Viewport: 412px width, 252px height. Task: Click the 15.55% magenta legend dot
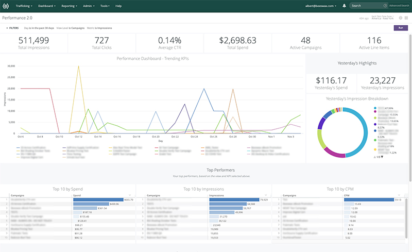tap(375, 111)
